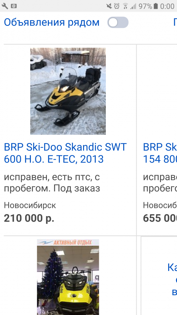Open the cut-off blue link at top right
This screenshot has height=315, width=177.
click(x=175, y=22)
